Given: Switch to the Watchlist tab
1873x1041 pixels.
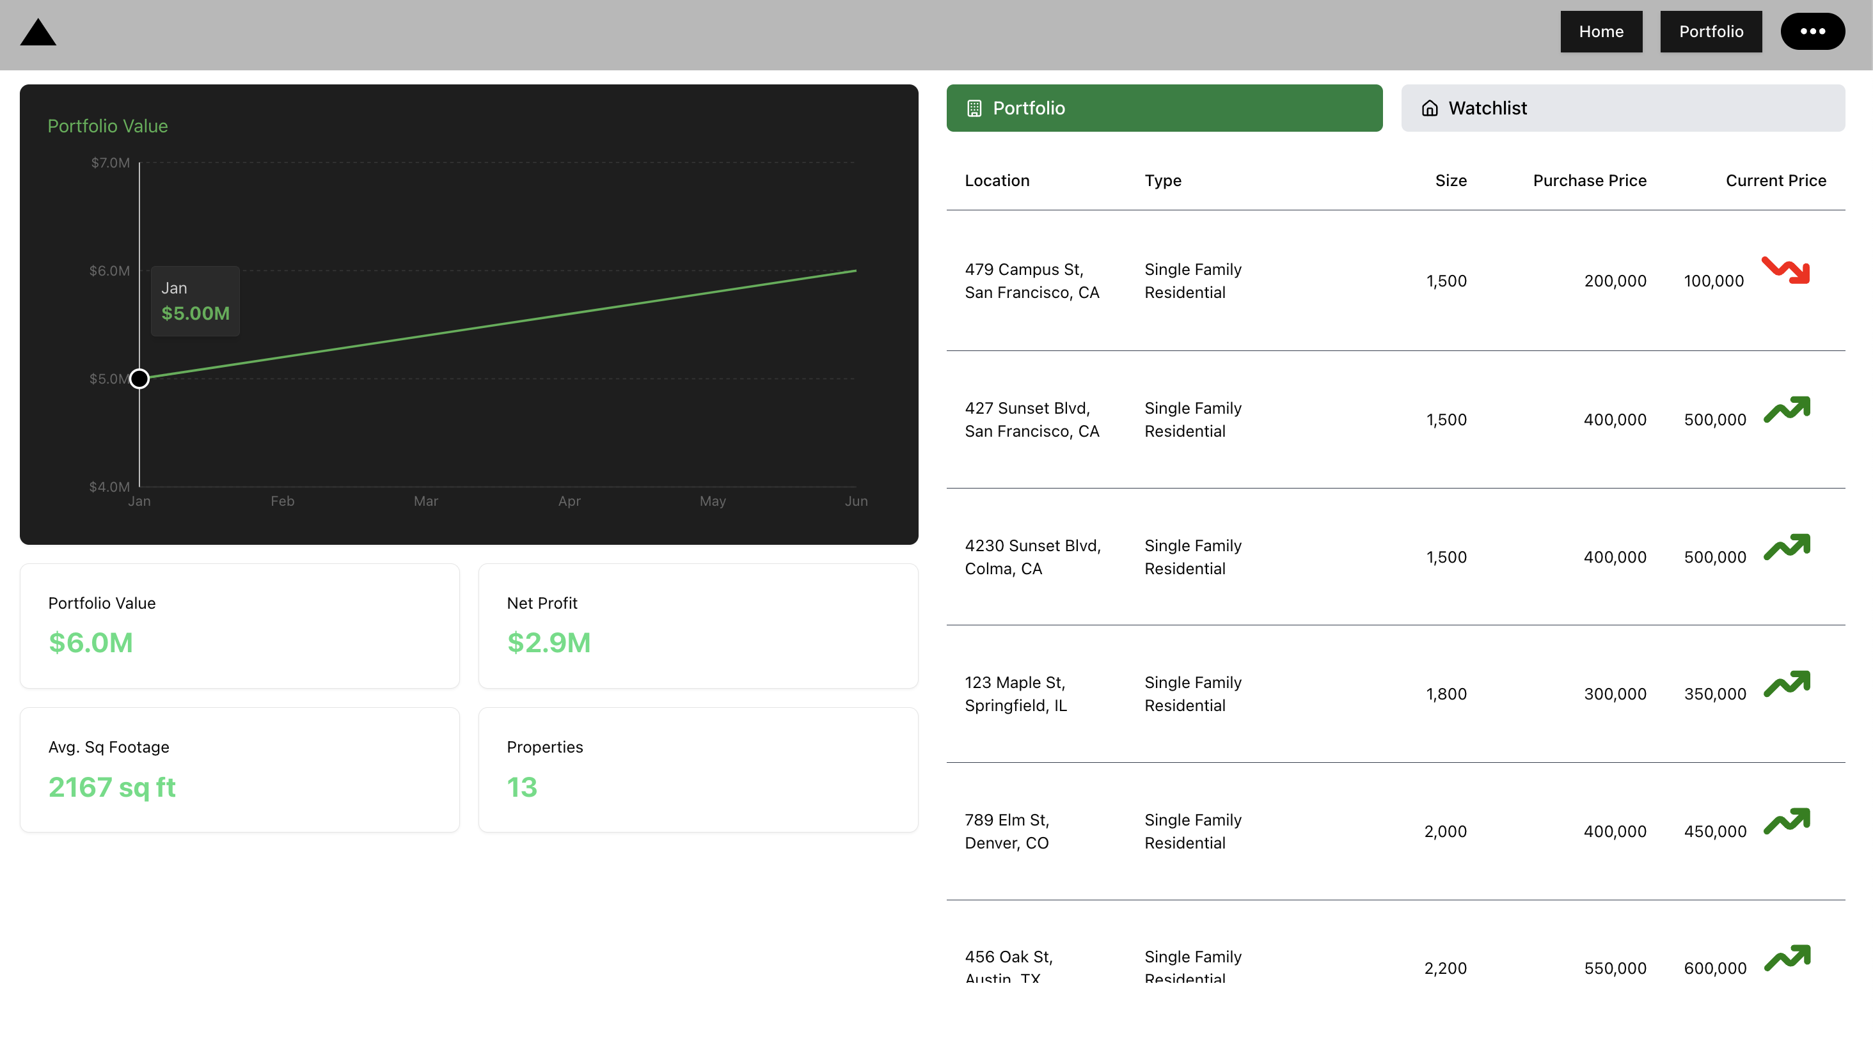Looking at the screenshot, I should (x=1622, y=108).
